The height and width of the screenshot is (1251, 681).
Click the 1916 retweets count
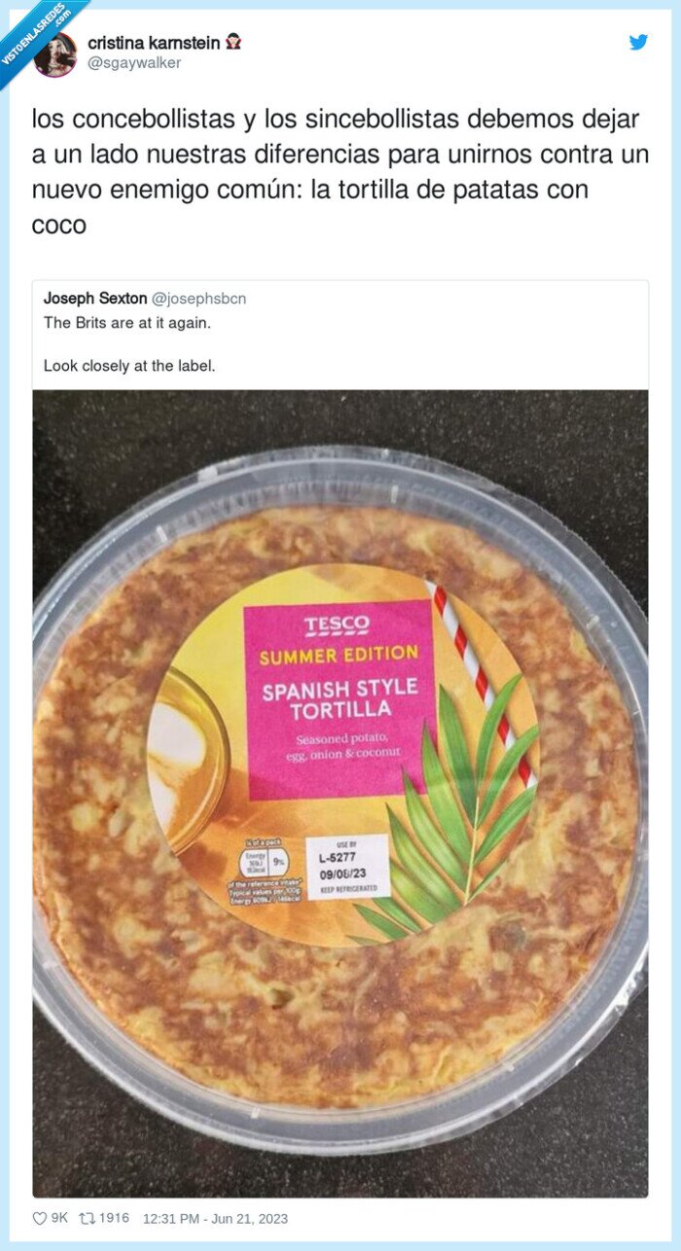(113, 1218)
